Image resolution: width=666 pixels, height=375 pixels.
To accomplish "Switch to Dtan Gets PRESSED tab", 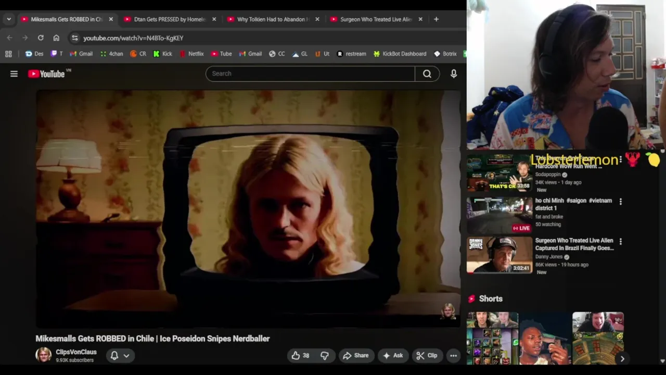I will (x=169, y=19).
